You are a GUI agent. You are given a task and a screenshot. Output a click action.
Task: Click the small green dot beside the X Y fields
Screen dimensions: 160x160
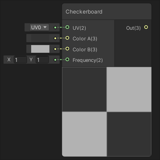tap(55, 60)
